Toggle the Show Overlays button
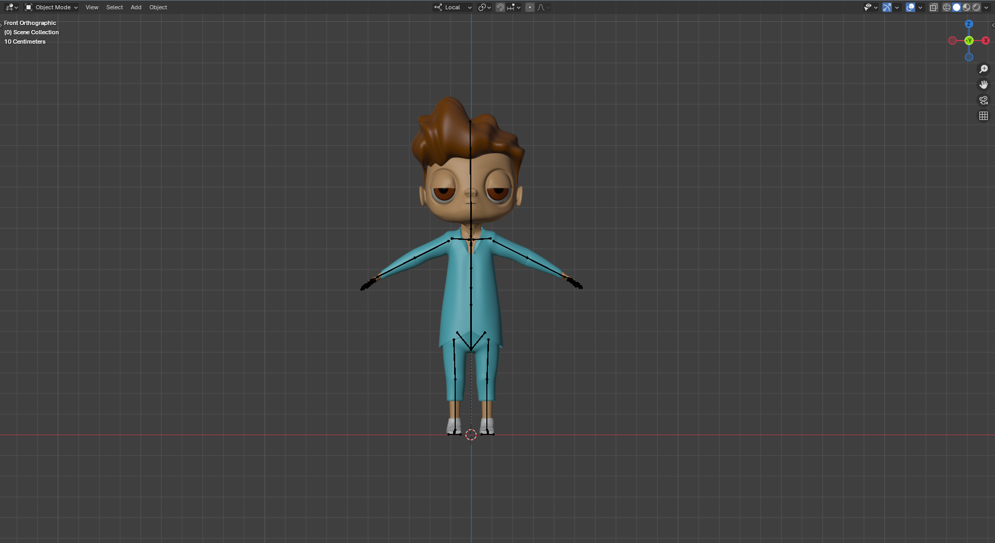The width and height of the screenshot is (995, 543). coord(910,7)
